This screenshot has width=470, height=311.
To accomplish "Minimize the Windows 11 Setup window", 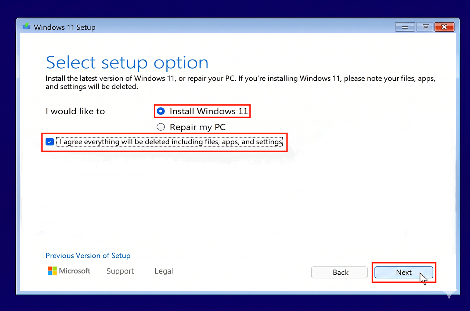I will tap(405, 27).
